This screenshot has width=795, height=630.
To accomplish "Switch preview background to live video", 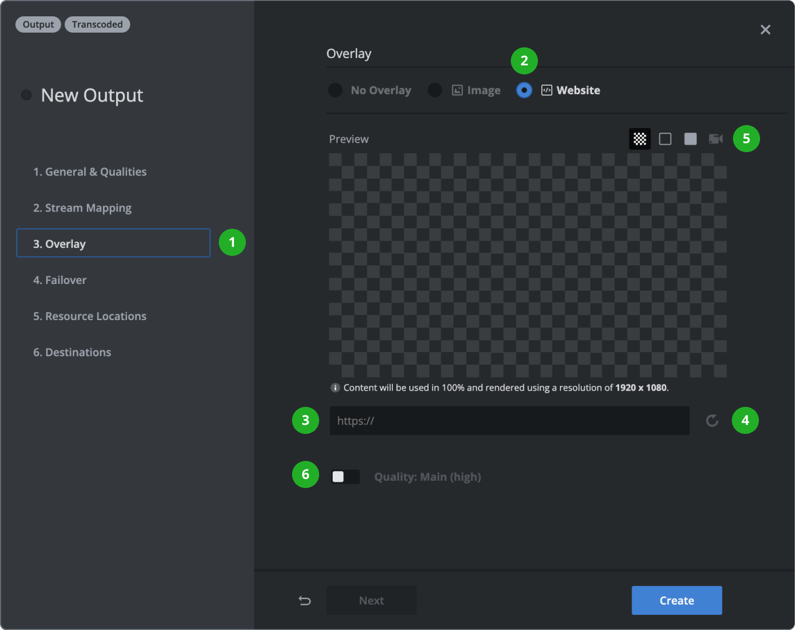I will coord(715,139).
